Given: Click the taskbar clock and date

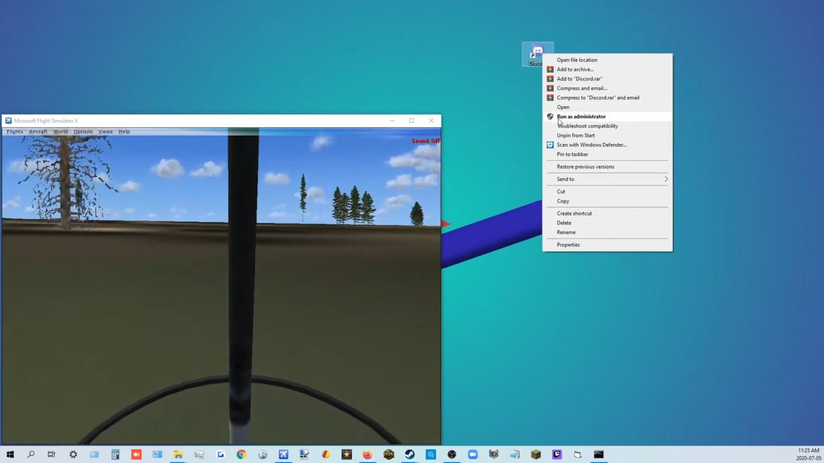Looking at the screenshot, I should [x=808, y=454].
